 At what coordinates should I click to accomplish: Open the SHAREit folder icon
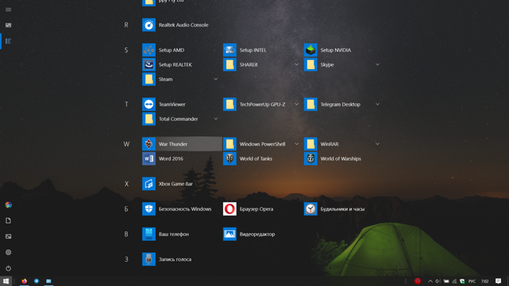coord(230,65)
